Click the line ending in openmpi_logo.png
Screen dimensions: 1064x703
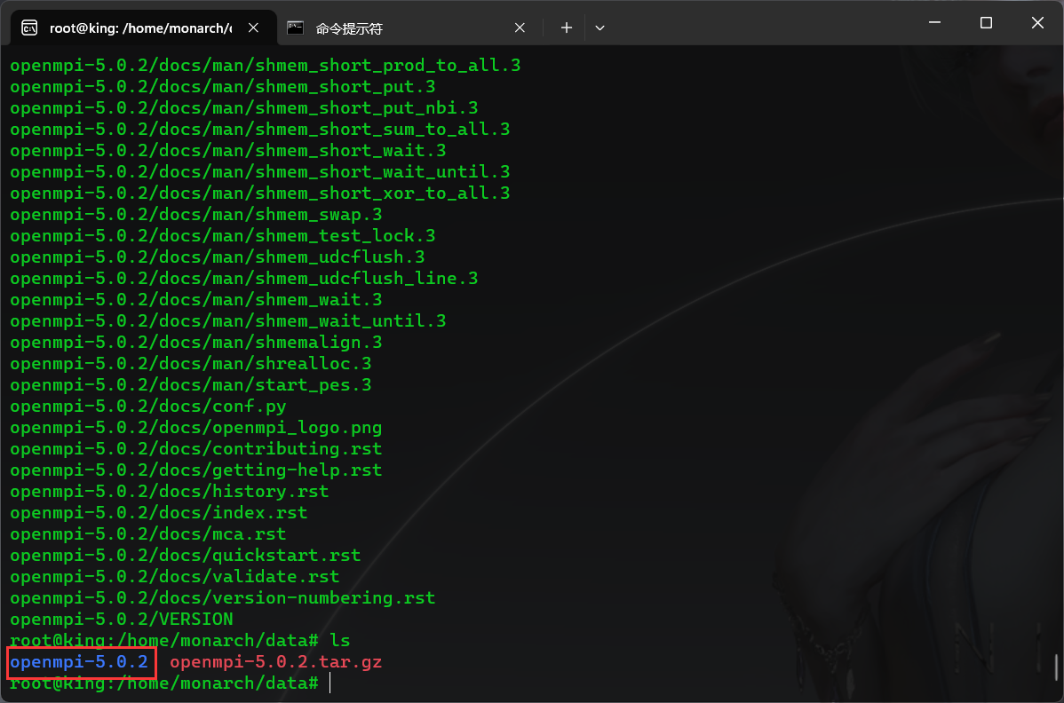(196, 428)
